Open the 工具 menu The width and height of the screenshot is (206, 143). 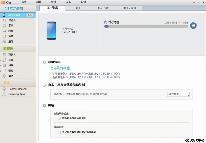click(68, 2)
